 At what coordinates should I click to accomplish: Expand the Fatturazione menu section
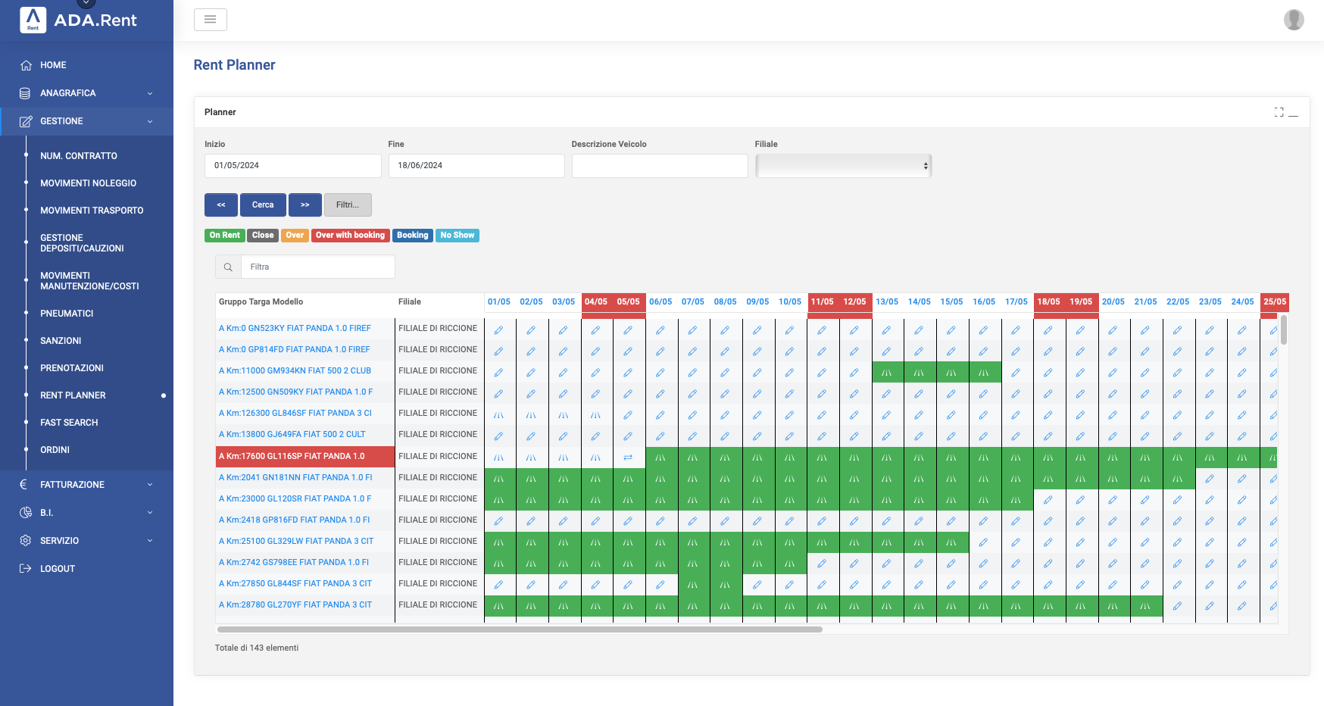point(86,485)
